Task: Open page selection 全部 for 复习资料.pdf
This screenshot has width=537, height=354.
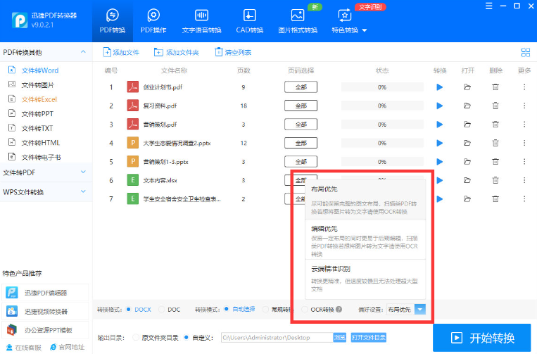Action: [301, 106]
